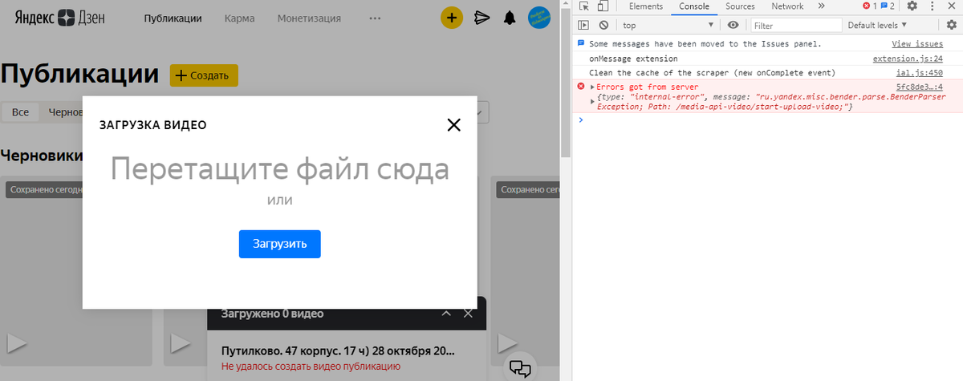Click the yellow plus create icon in header
The image size is (963, 381).
tap(452, 18)
